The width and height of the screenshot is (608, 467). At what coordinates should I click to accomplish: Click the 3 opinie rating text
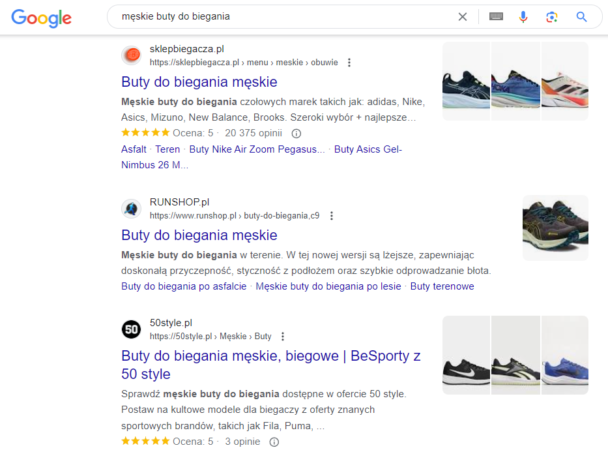[x=242, y=442]
